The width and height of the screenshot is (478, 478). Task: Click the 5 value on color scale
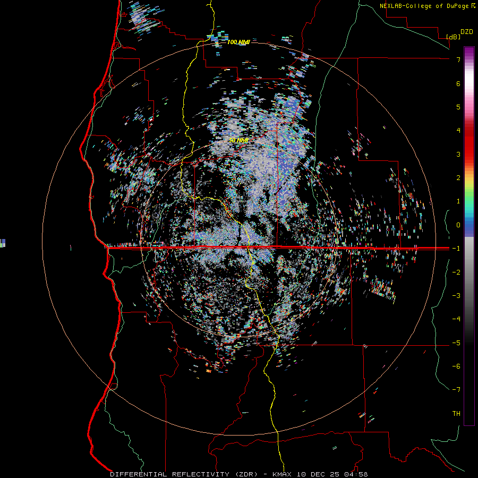[458, 107]
